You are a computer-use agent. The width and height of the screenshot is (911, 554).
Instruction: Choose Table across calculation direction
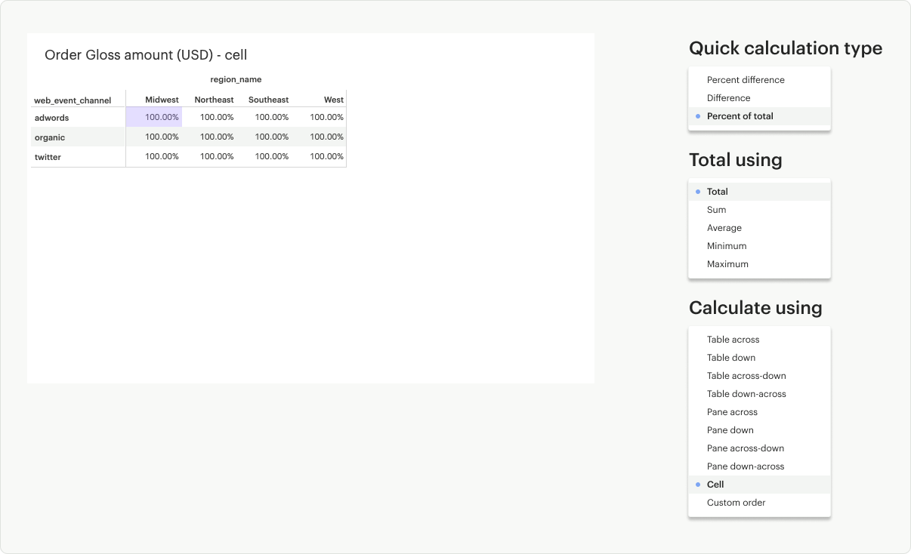(x=733, y=340)
